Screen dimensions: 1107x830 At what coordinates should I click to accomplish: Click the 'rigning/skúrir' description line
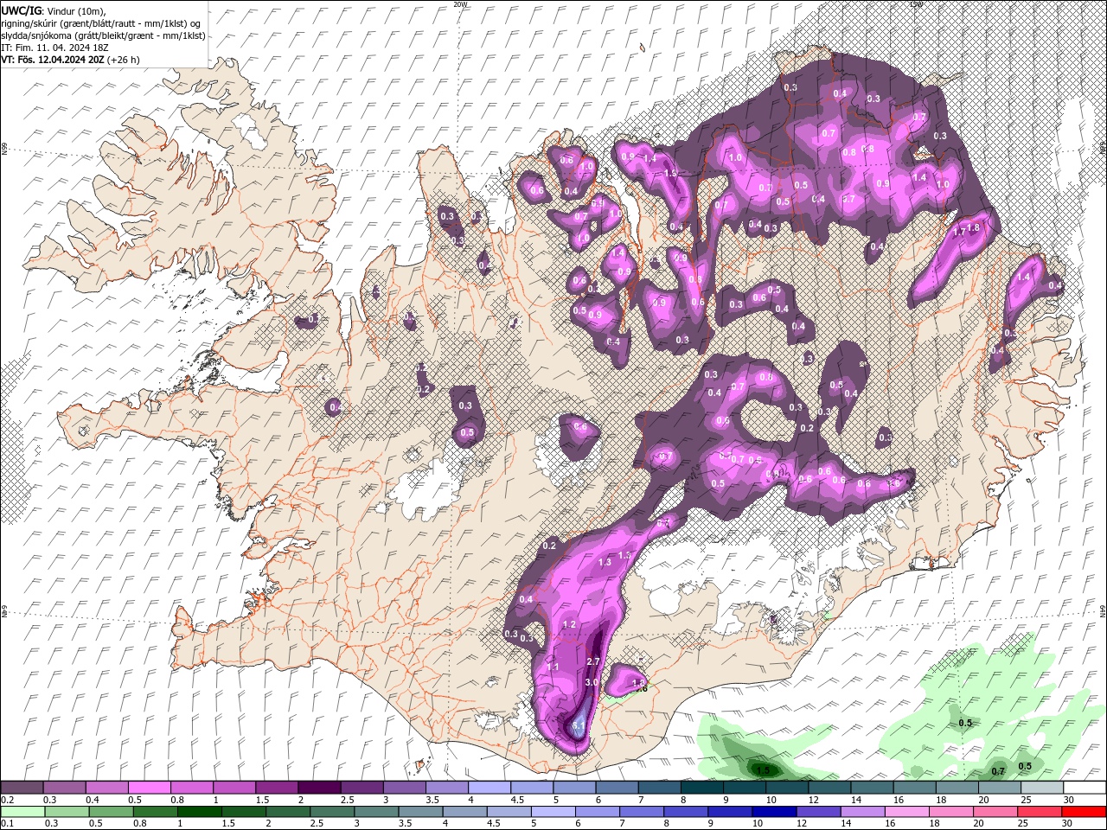pyautogui.click(x=101, y=23)
